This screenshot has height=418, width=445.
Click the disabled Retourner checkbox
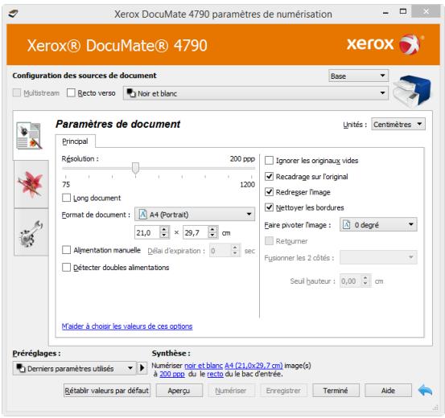pos(269,241)
